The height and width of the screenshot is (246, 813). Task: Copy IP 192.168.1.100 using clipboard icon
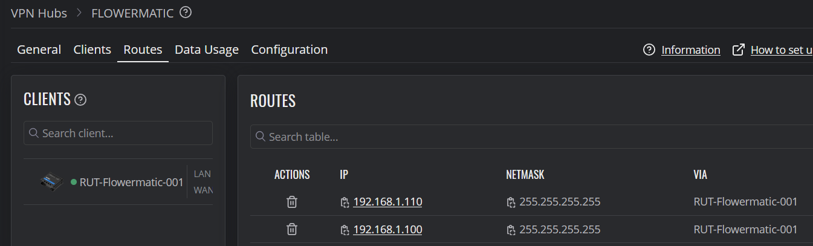pos(345,230)
